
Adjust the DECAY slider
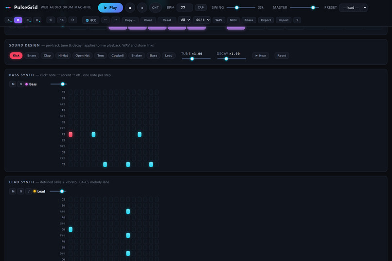pyautogui.click(x=232, y=59)
